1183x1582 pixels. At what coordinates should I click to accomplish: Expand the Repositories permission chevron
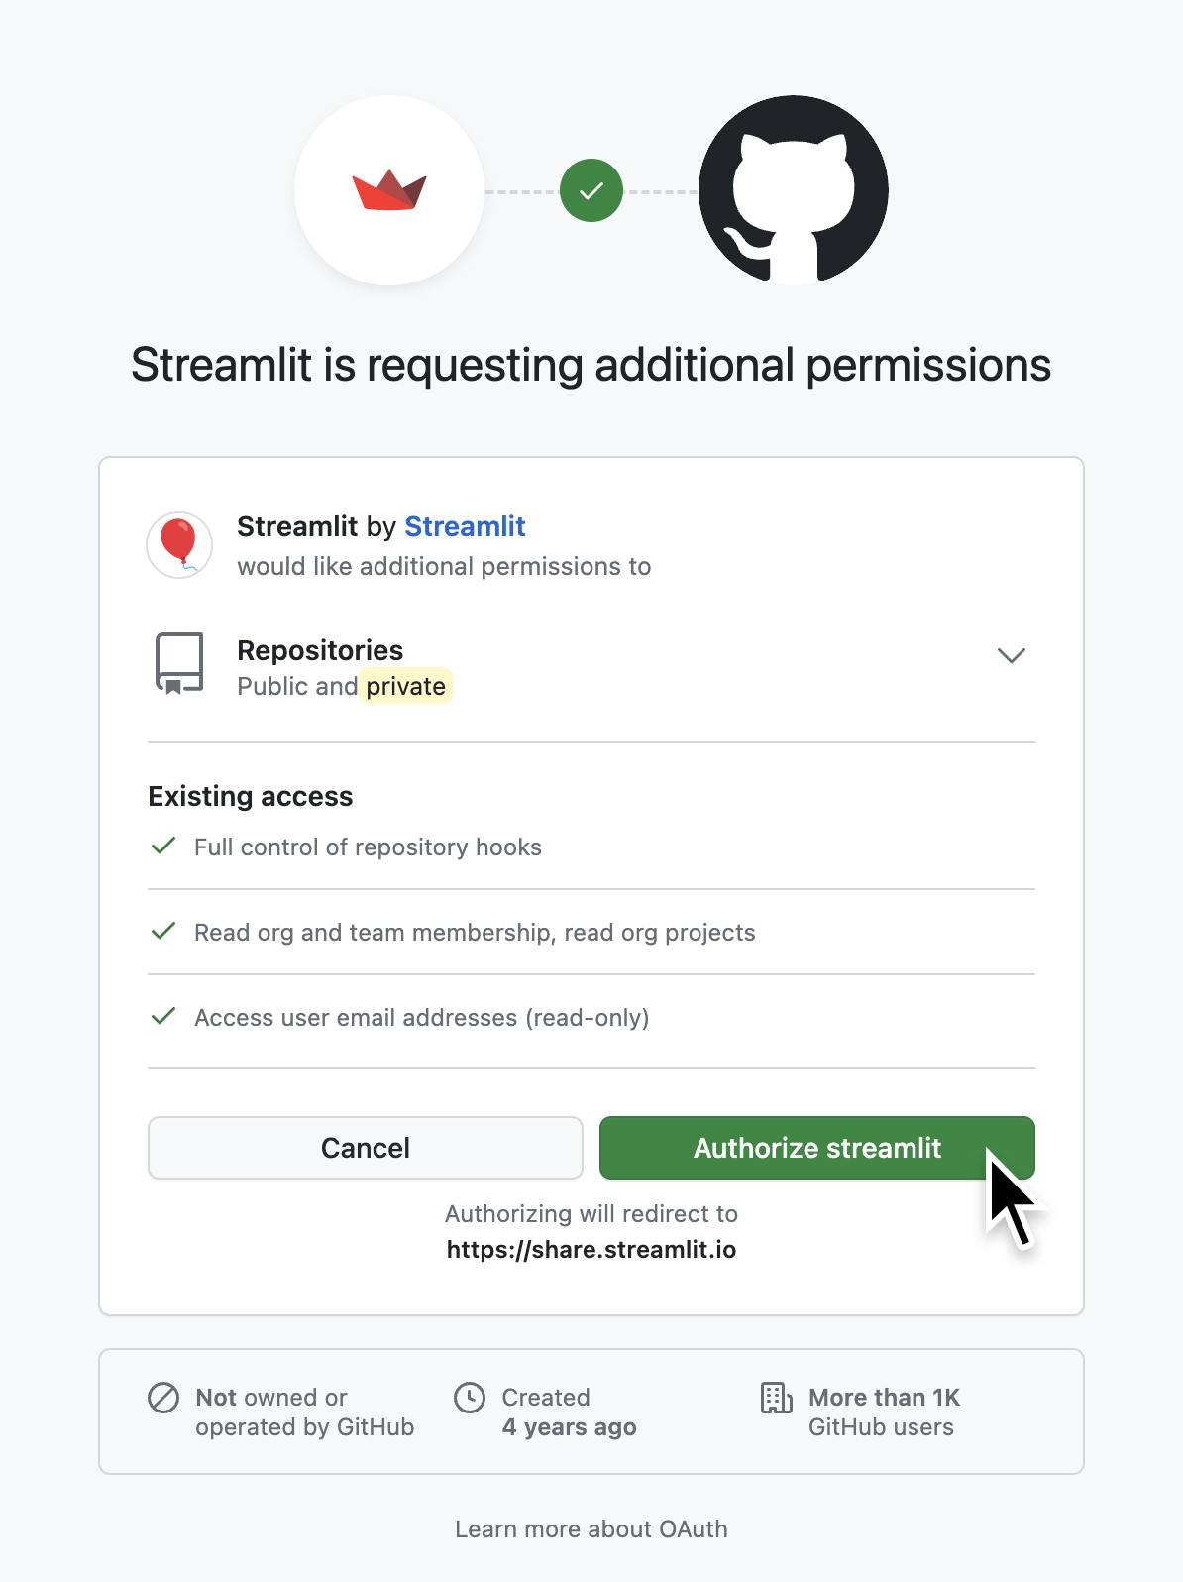(1011, 655)
